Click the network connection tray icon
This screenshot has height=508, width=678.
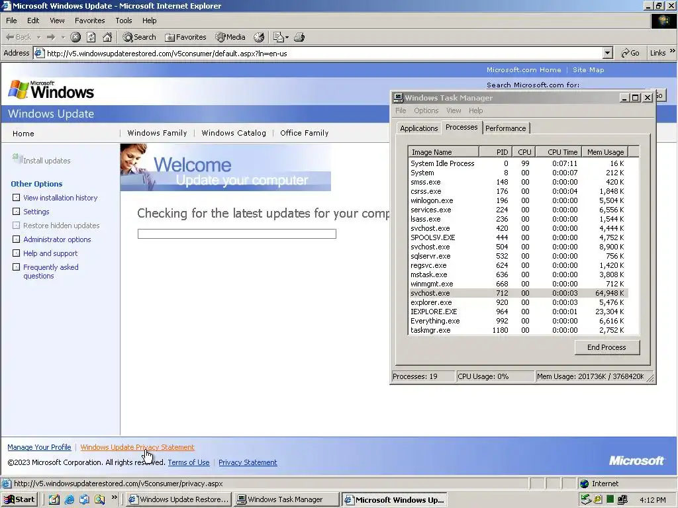[x=622, y=500]
